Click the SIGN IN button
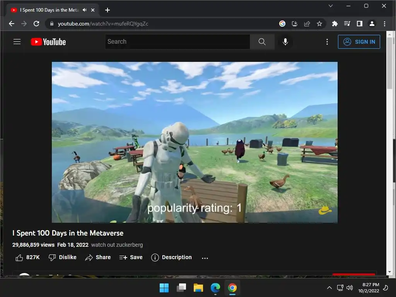 [x=359, y=42]
